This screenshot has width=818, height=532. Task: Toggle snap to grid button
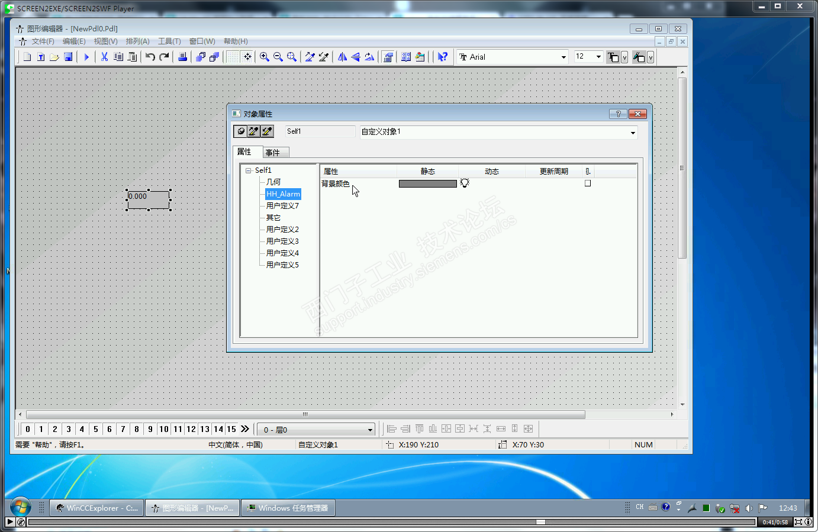[x=247, y=57]
